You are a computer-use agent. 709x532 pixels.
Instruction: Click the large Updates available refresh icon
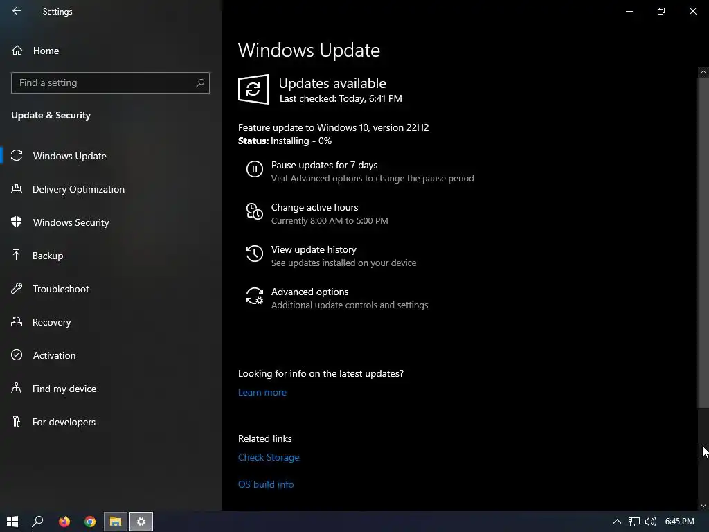point(253,89)
